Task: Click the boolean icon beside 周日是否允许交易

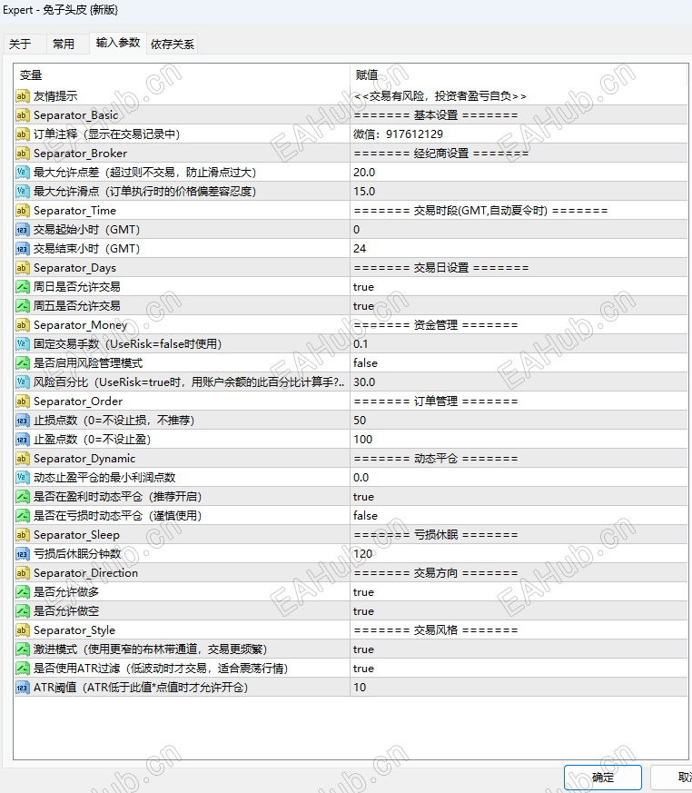Action: coord(22,287)
